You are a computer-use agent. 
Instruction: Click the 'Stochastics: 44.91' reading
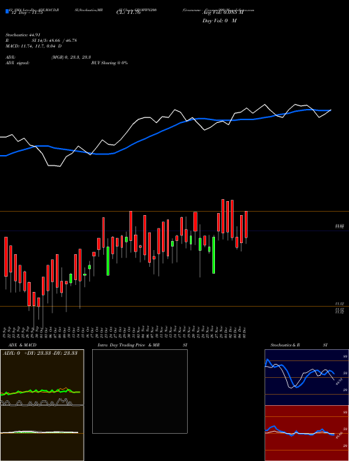(x=22, y=35)
